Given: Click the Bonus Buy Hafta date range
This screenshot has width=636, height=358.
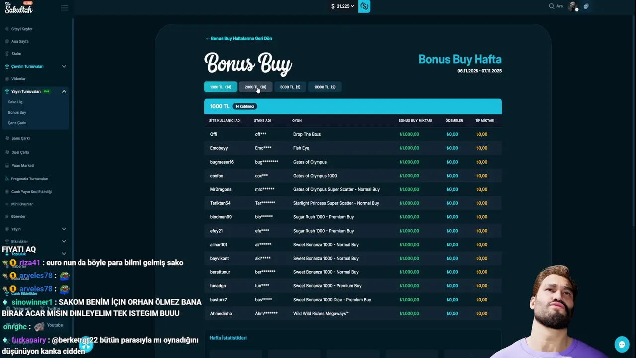Looking at the screenshot, I should tap(479, 71).
